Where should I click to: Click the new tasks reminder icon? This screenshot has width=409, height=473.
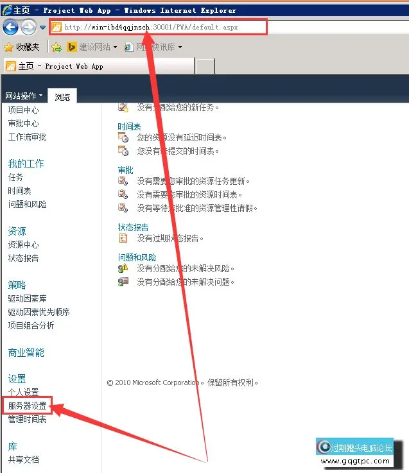pyautogui.click(x=123, y=107)
